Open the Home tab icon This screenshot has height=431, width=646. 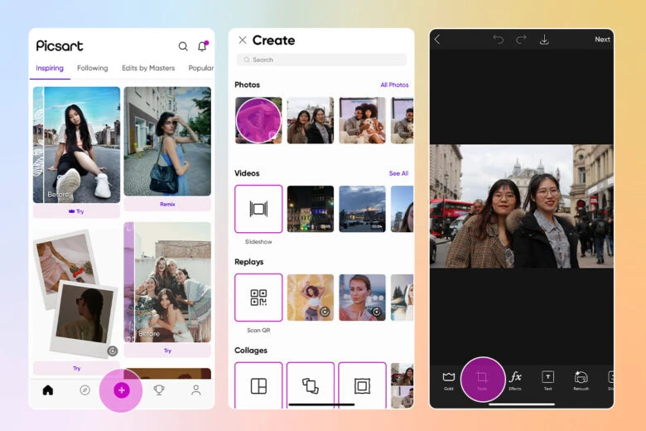(47, 390)
